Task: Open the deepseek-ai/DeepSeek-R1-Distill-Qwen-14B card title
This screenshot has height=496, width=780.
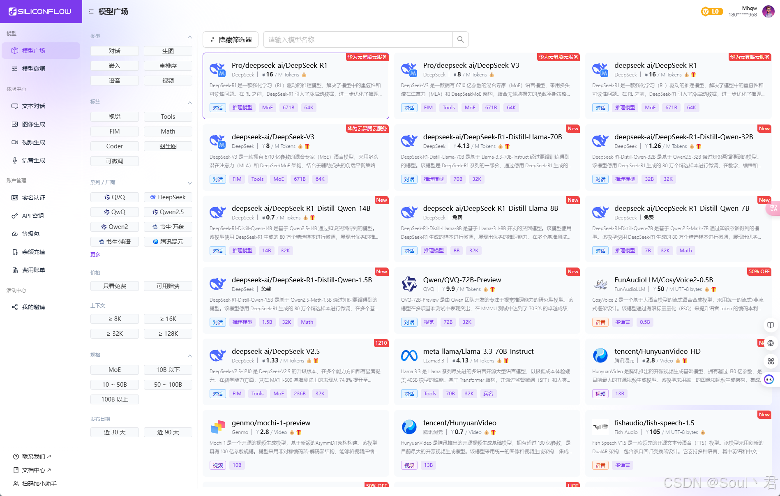Action: (301, 208)
